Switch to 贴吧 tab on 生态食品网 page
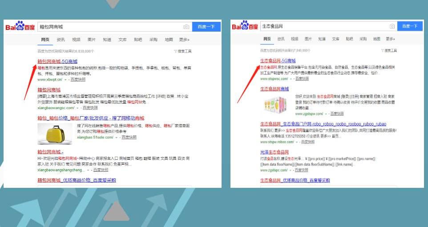The width and height of the screenshot is (428, 227). click(349, 39)
